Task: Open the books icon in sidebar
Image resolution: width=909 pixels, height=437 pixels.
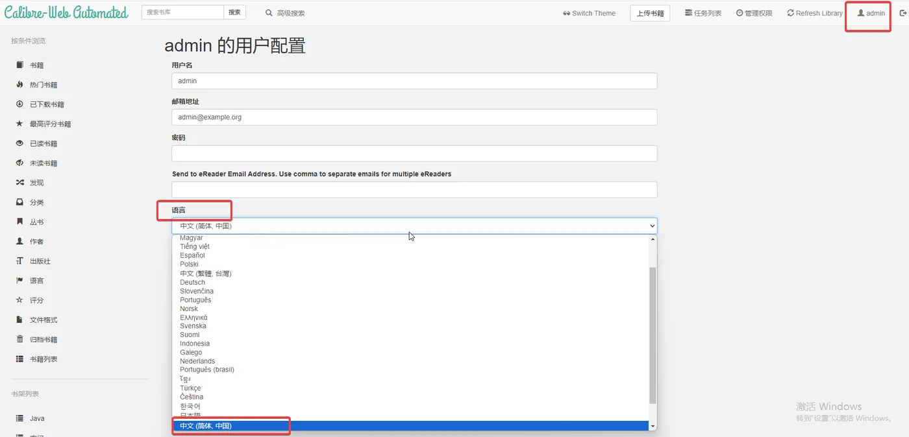Action: pos(19,65)
